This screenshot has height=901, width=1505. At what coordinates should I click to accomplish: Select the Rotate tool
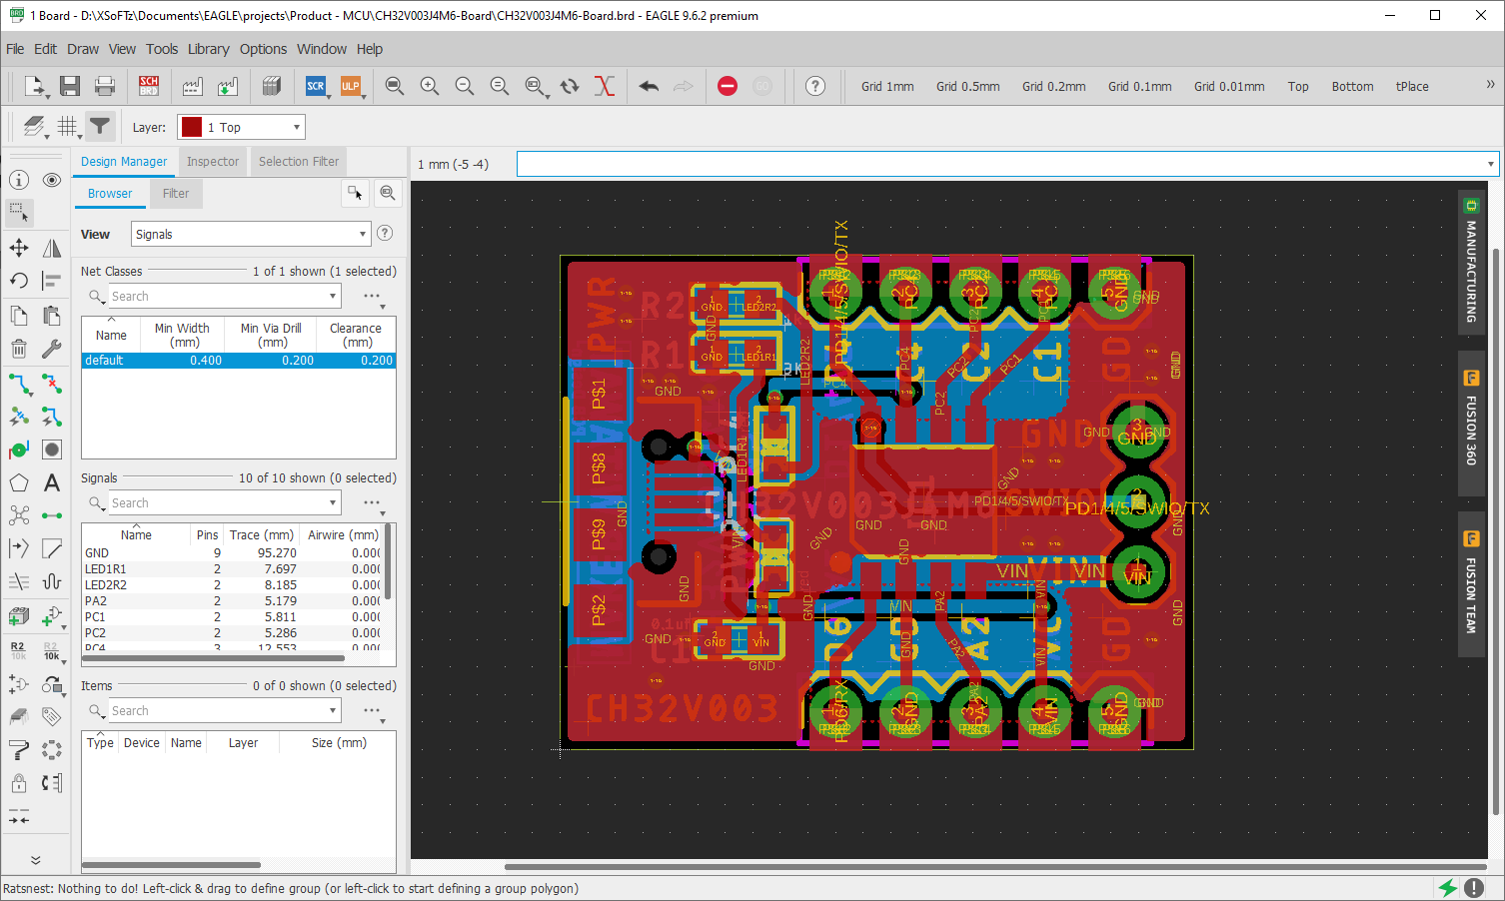coord(19,281)
